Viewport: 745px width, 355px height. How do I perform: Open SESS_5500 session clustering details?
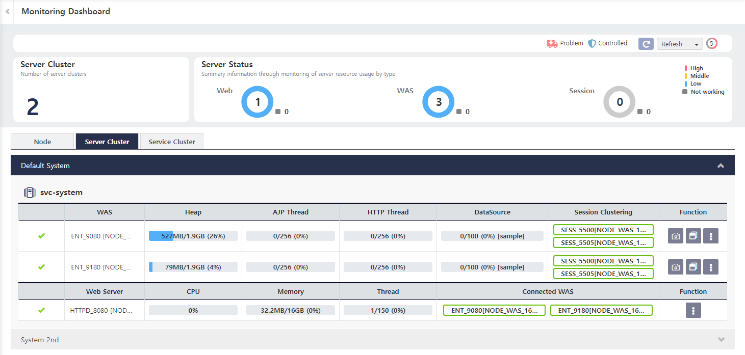[603, 229]
